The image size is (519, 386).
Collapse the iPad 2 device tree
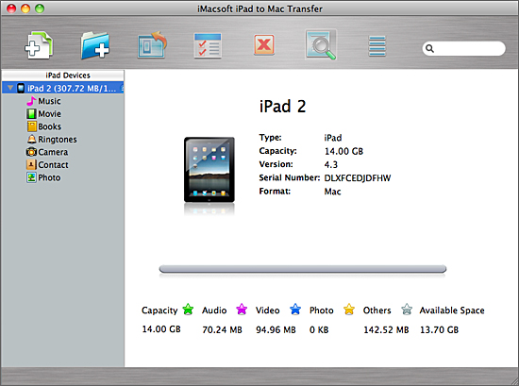coord(10,88)
